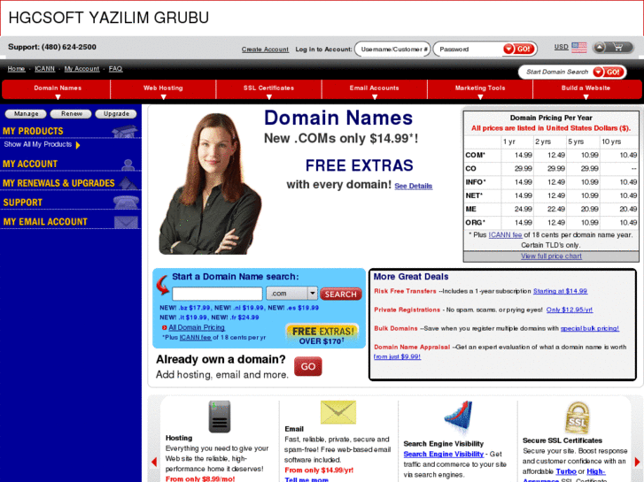Viewport: 644px width, 482px height.
Task: Click the Upgrade button
Action: 116,113
